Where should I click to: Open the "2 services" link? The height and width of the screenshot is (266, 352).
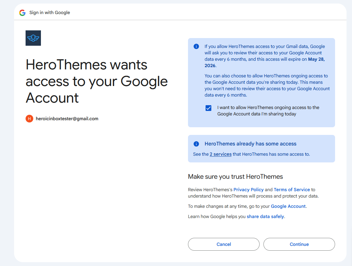(221, 154)
